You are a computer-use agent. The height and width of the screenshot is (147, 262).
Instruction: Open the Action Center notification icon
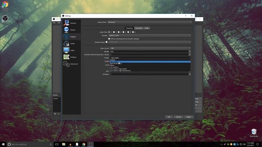click(x=257, y=144)
